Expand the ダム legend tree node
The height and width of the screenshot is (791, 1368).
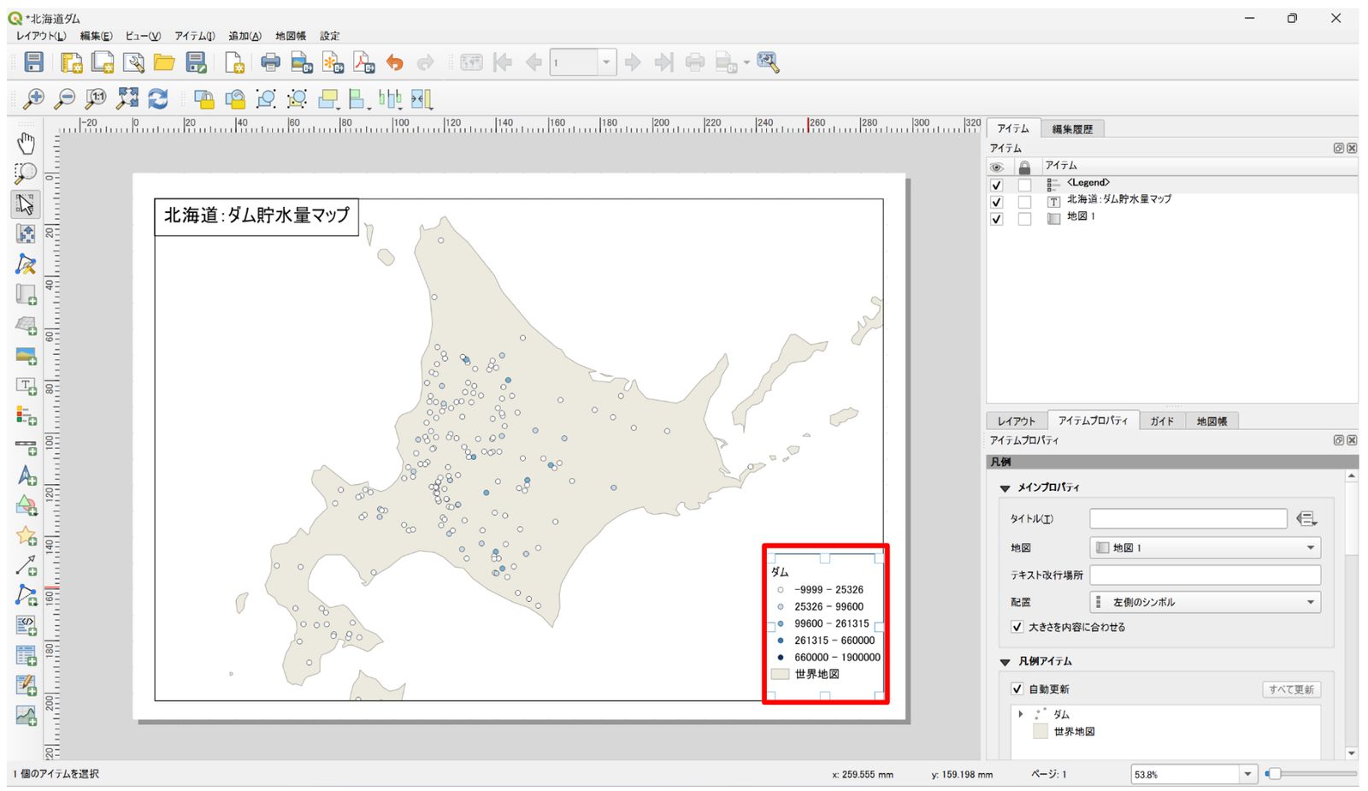[x=1020, y=714]
